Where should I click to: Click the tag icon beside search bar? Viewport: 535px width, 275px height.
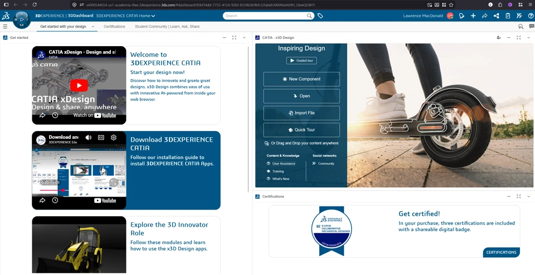(320, 16)
